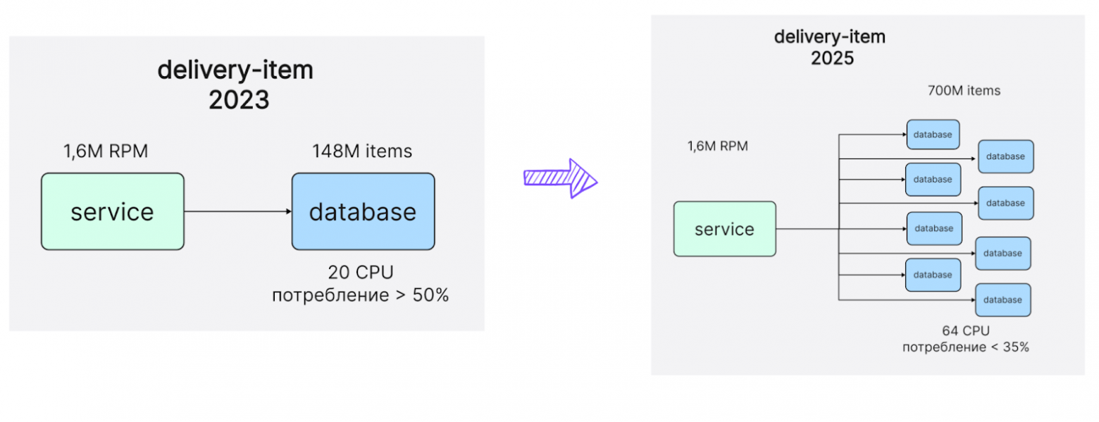
Task: Select the small service box in 2025 diagram
Action: 724,229
